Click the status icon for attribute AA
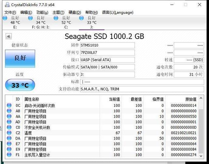209x164 pixels. click(9, 116)
